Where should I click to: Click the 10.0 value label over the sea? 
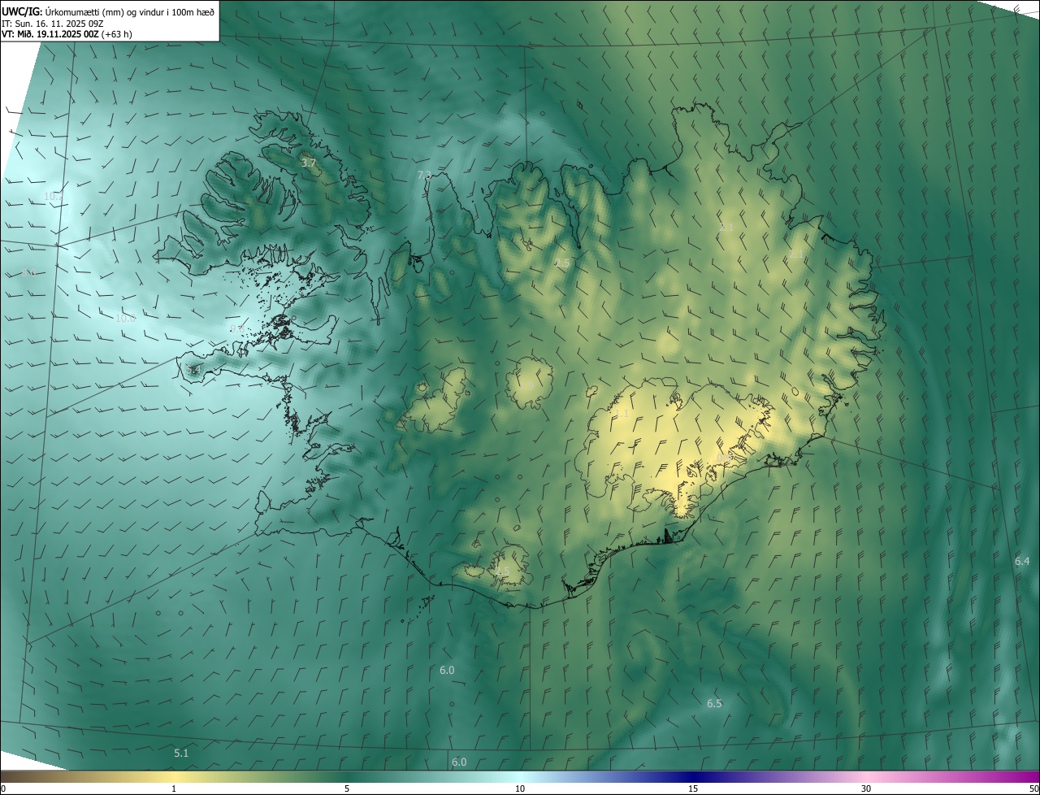(x=125, y=318)
